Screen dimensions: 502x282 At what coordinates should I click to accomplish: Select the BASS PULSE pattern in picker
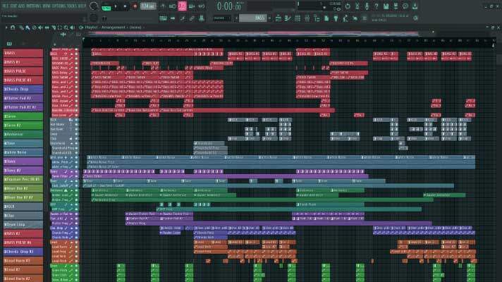21,70
